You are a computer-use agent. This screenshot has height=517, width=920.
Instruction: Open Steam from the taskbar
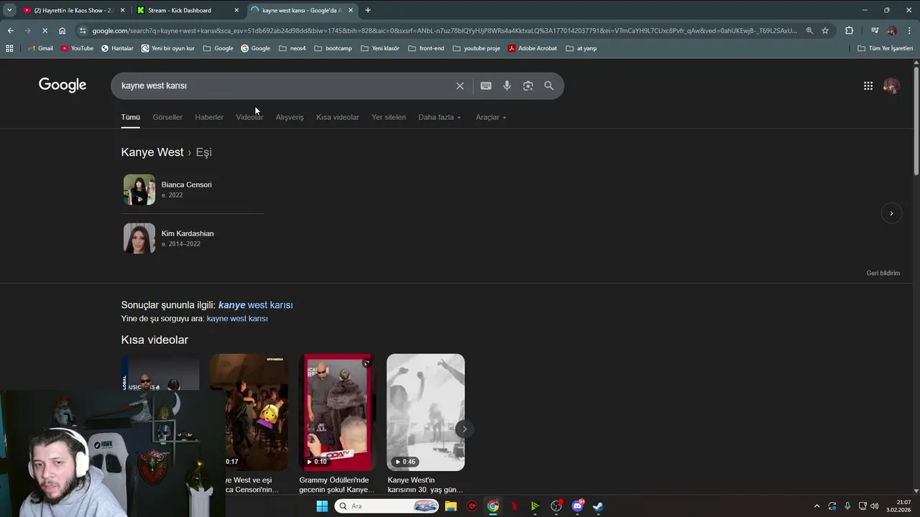(598, 506)
